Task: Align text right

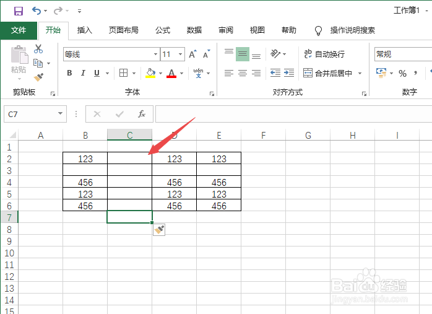Action: coord(256,73)
